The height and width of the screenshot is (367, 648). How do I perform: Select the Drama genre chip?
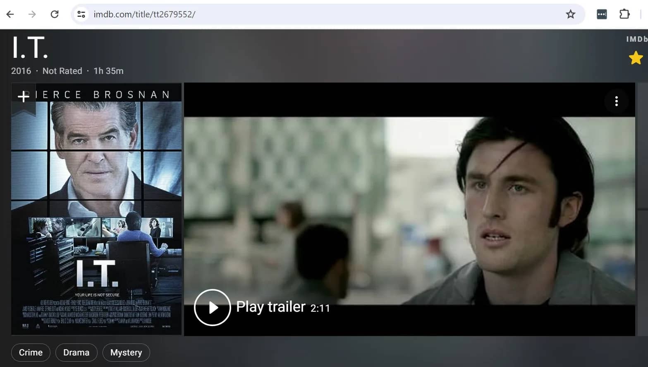(76, 353)
